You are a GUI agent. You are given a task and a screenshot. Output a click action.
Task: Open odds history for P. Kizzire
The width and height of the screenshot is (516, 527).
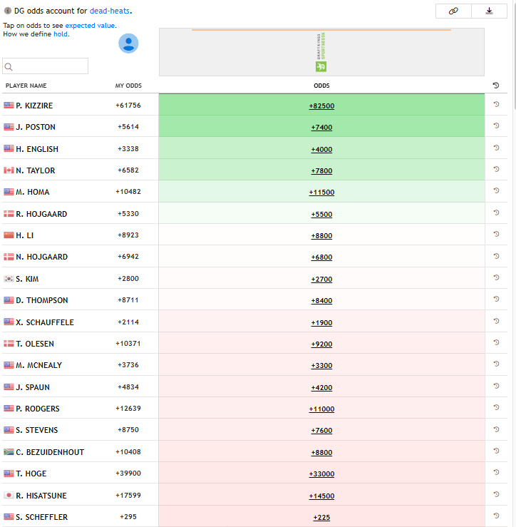(496, 105)
